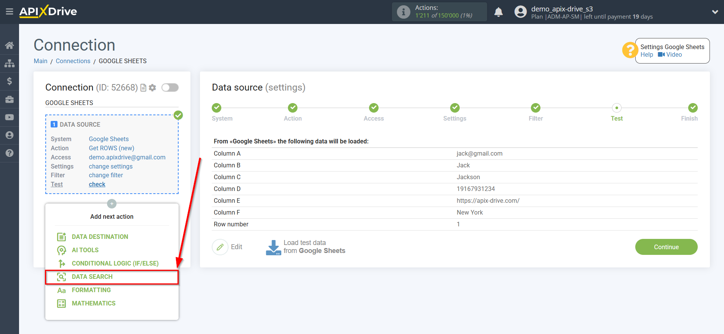Open the Connections breadcrumb link

(73, 61)
